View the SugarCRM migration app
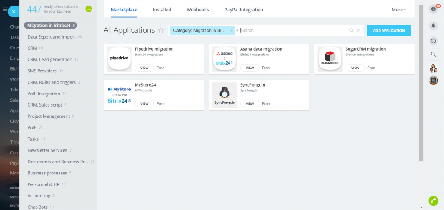Image resolution: width=444 pixels, height=210 pixels. (x=355, y=68)
